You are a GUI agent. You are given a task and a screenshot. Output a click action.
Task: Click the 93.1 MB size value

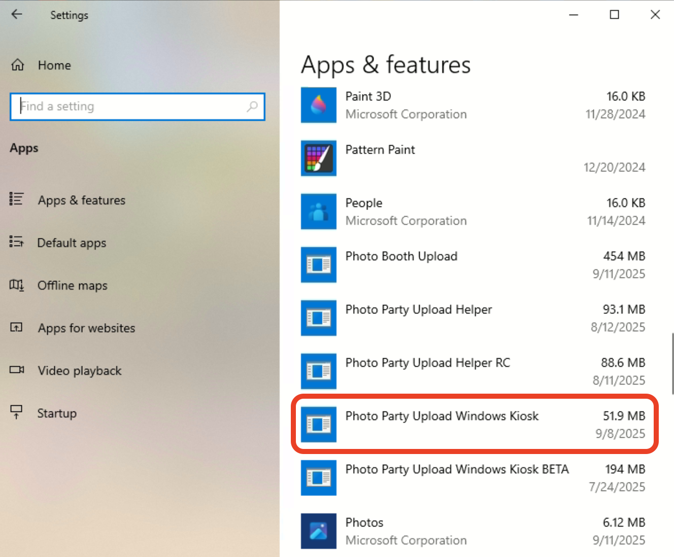pos(624,309)
